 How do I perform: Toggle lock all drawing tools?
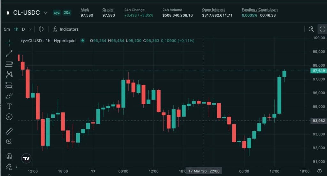click(x=9, y=167)
